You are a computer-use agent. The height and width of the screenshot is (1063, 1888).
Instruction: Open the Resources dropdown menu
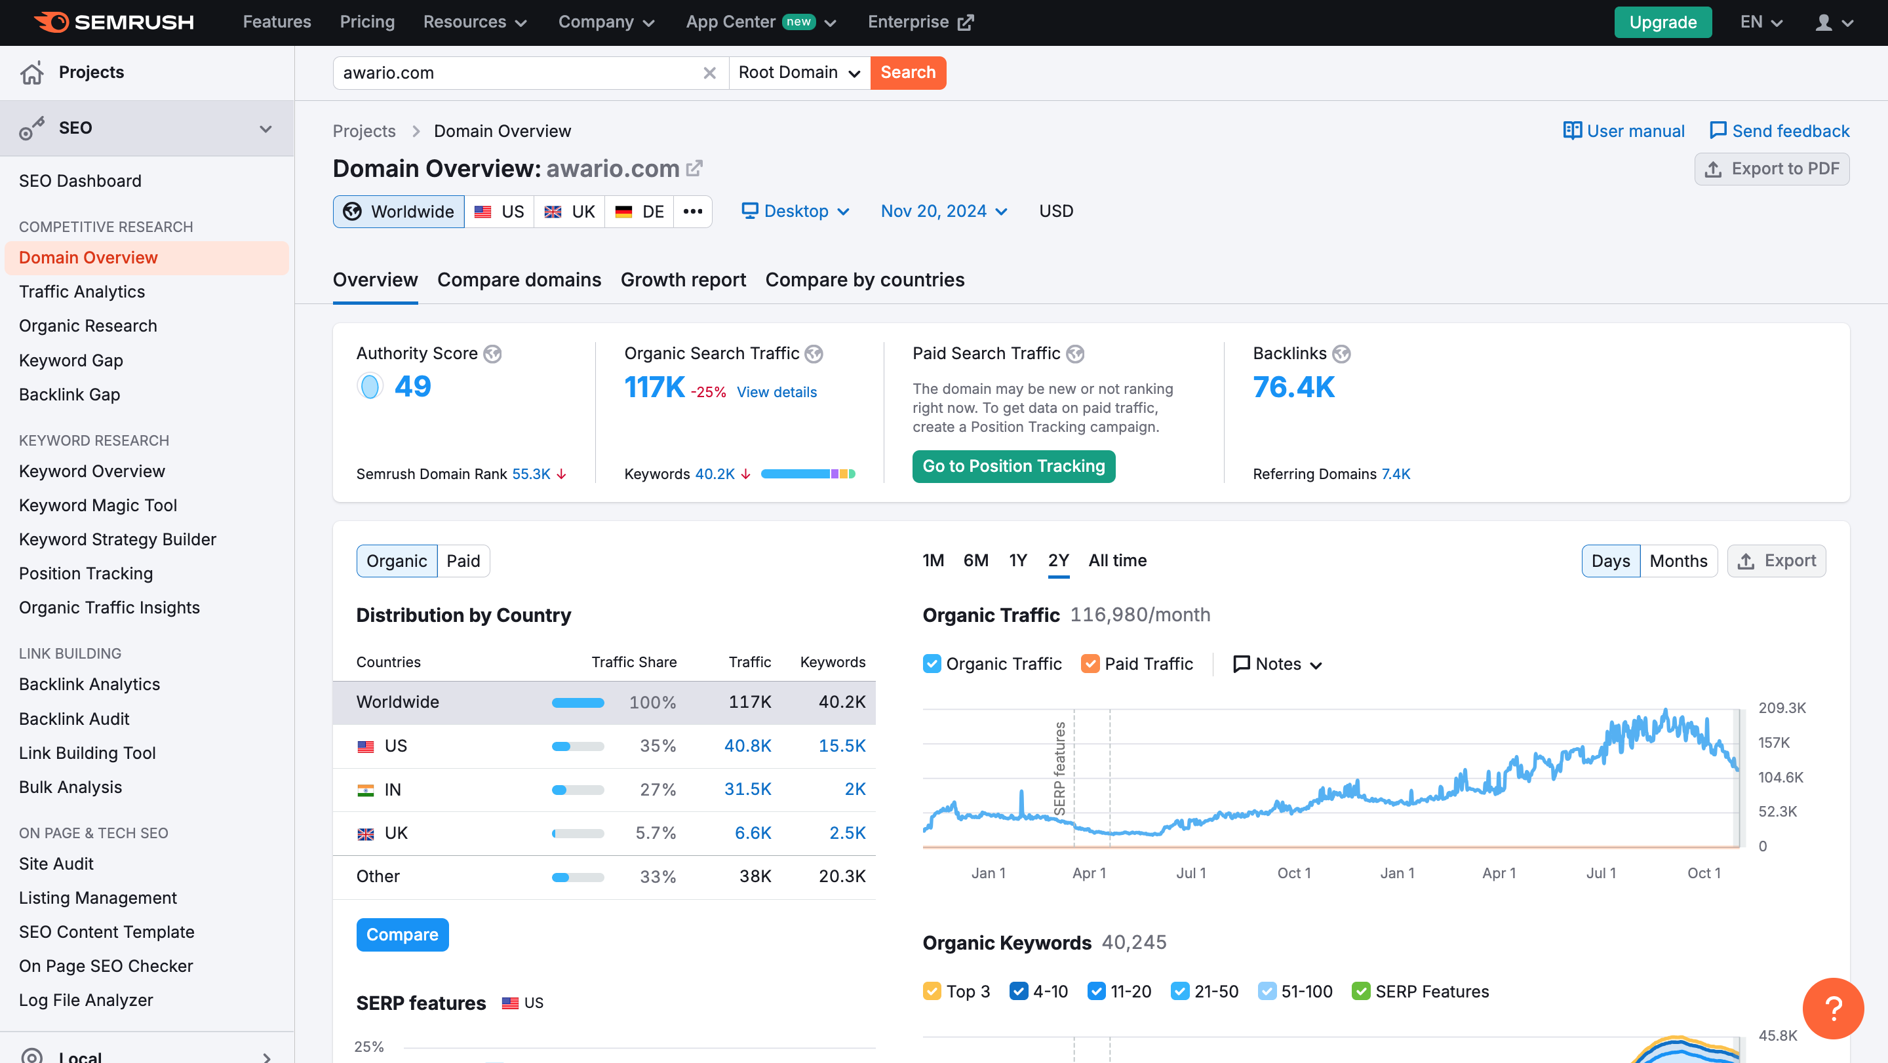(475, 22)
